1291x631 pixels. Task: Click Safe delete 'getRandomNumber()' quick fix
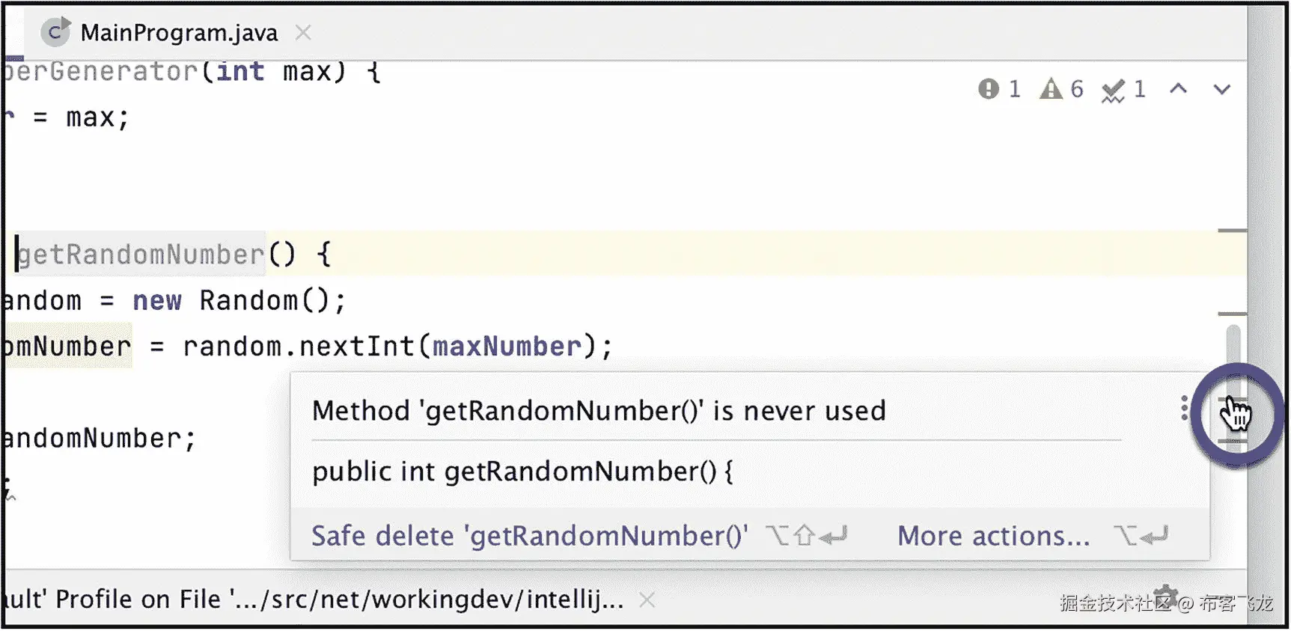point(530,536)
